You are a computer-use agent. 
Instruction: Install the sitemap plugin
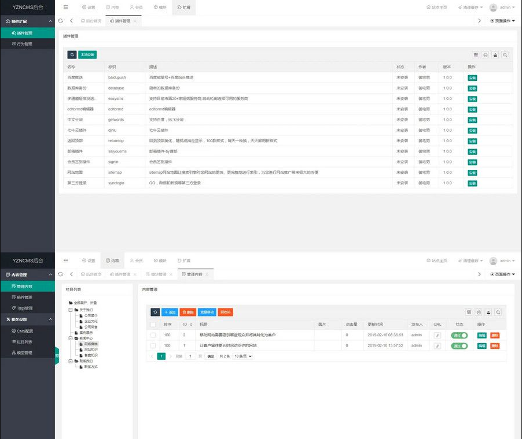pyautogui.click(x=472, y=173)
